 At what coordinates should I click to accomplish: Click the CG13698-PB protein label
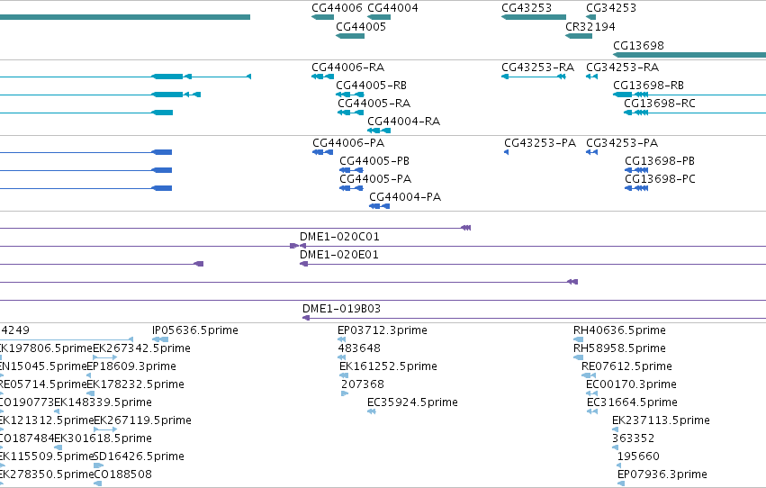(x=660, y=160)
